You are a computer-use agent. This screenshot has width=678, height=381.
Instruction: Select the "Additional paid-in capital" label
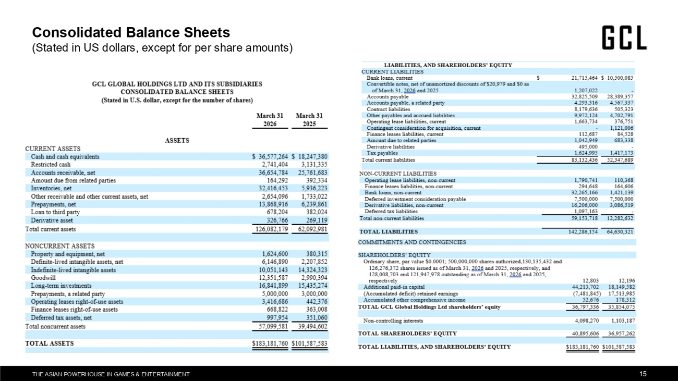pyautogui.click(x=394, y=287)
